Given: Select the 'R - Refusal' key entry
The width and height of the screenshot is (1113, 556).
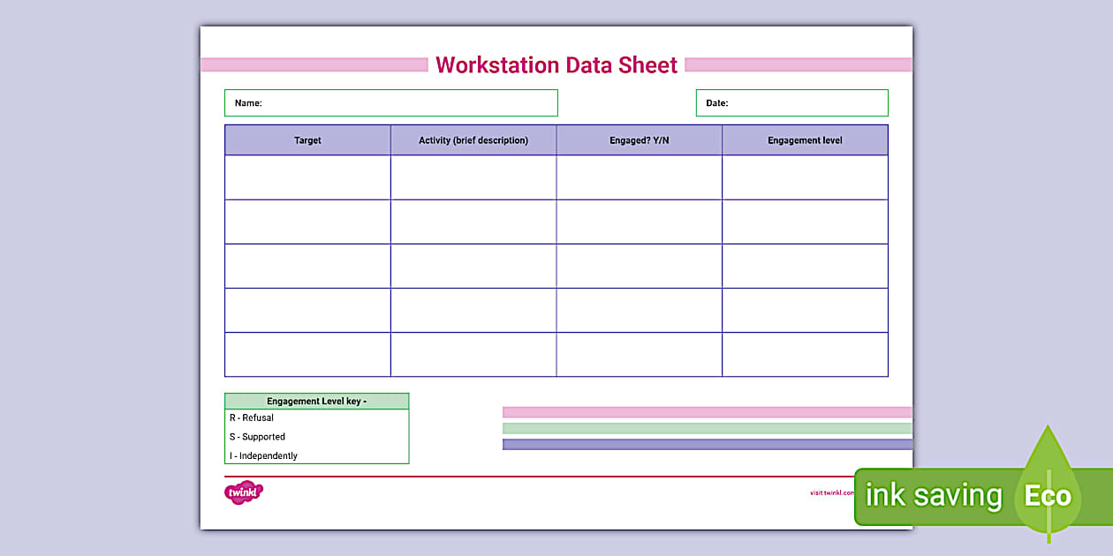Looking at the screenshot, I should [x=253, y=417].
